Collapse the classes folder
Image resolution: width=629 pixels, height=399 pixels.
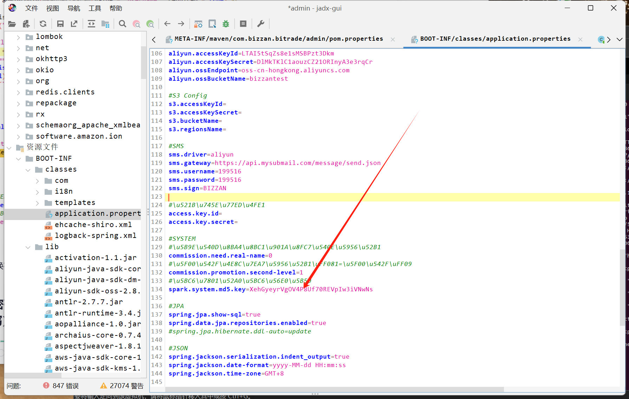point(28,169)
